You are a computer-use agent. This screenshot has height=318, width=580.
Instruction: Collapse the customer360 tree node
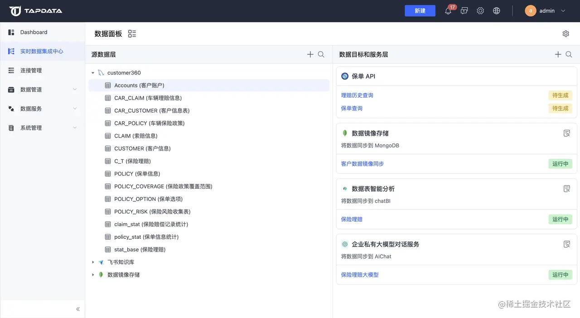pos(93,73)
